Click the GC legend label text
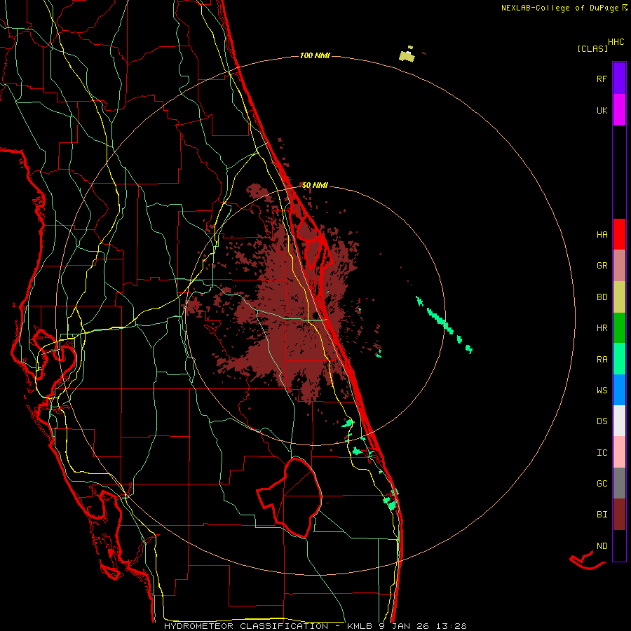 point(602,484)
